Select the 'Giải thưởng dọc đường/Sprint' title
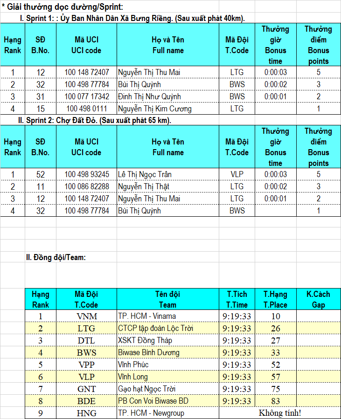341x419 pixels. pyautogui.click(x=63, y=7)
